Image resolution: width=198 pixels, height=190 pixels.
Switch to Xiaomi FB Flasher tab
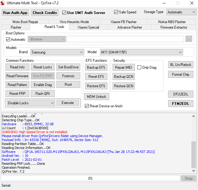pyautogui.click(x=123, y=22)
